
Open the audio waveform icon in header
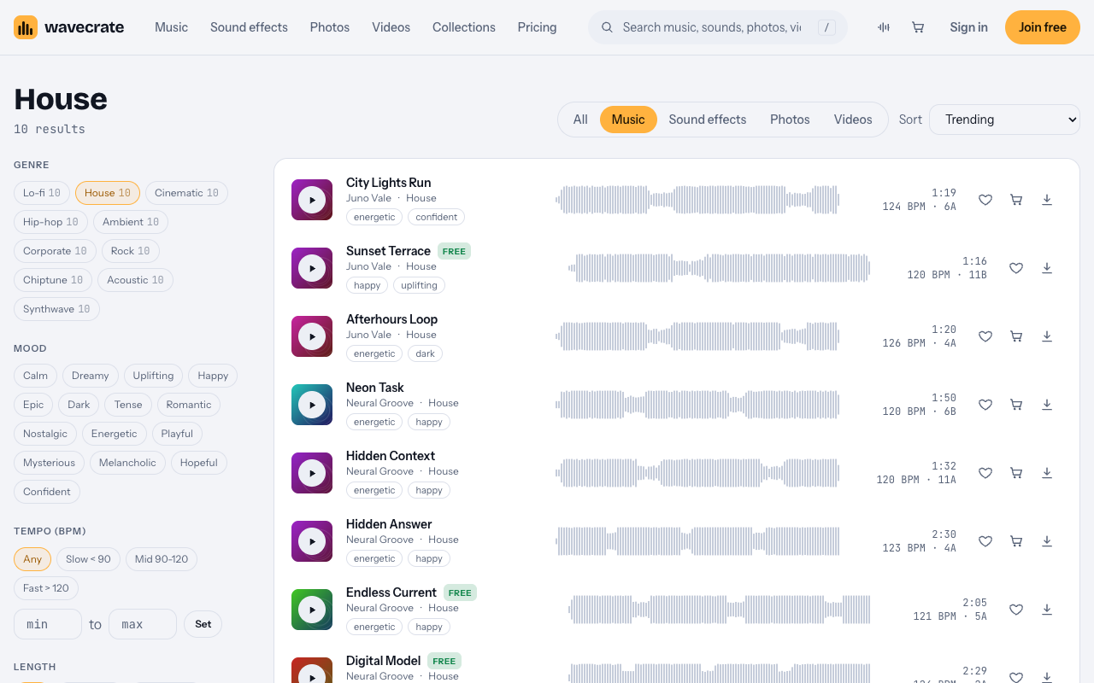click(x=884, y=27)
